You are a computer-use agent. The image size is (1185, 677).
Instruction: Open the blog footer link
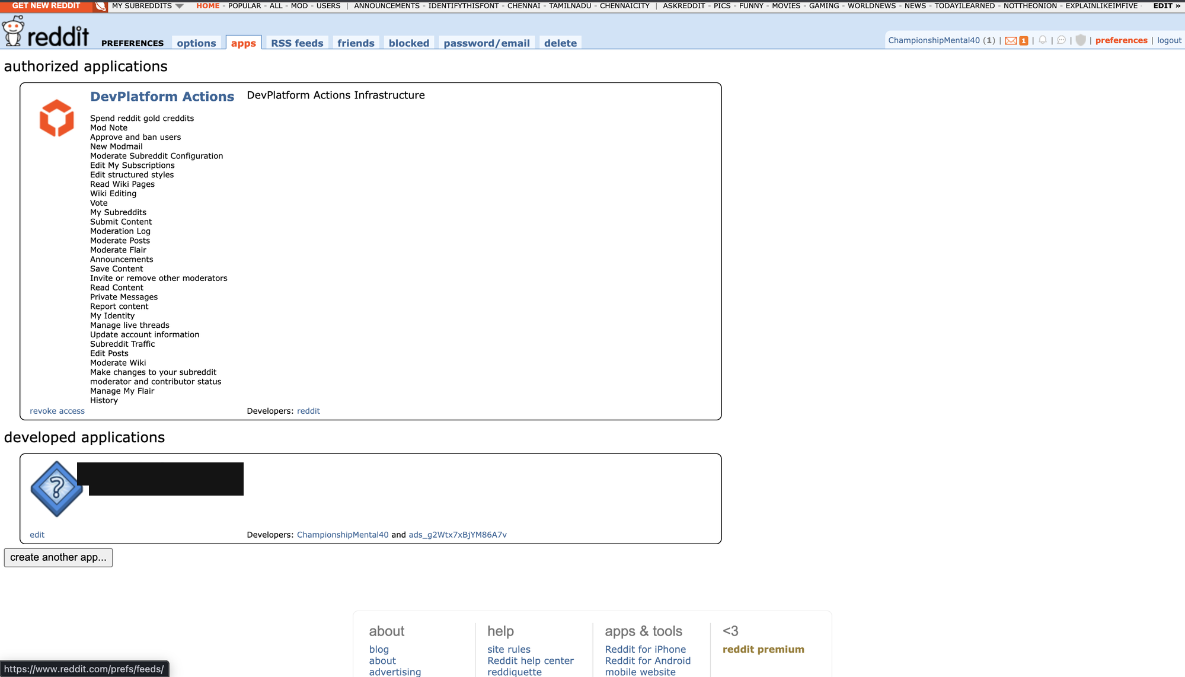(x=379, y=650)
